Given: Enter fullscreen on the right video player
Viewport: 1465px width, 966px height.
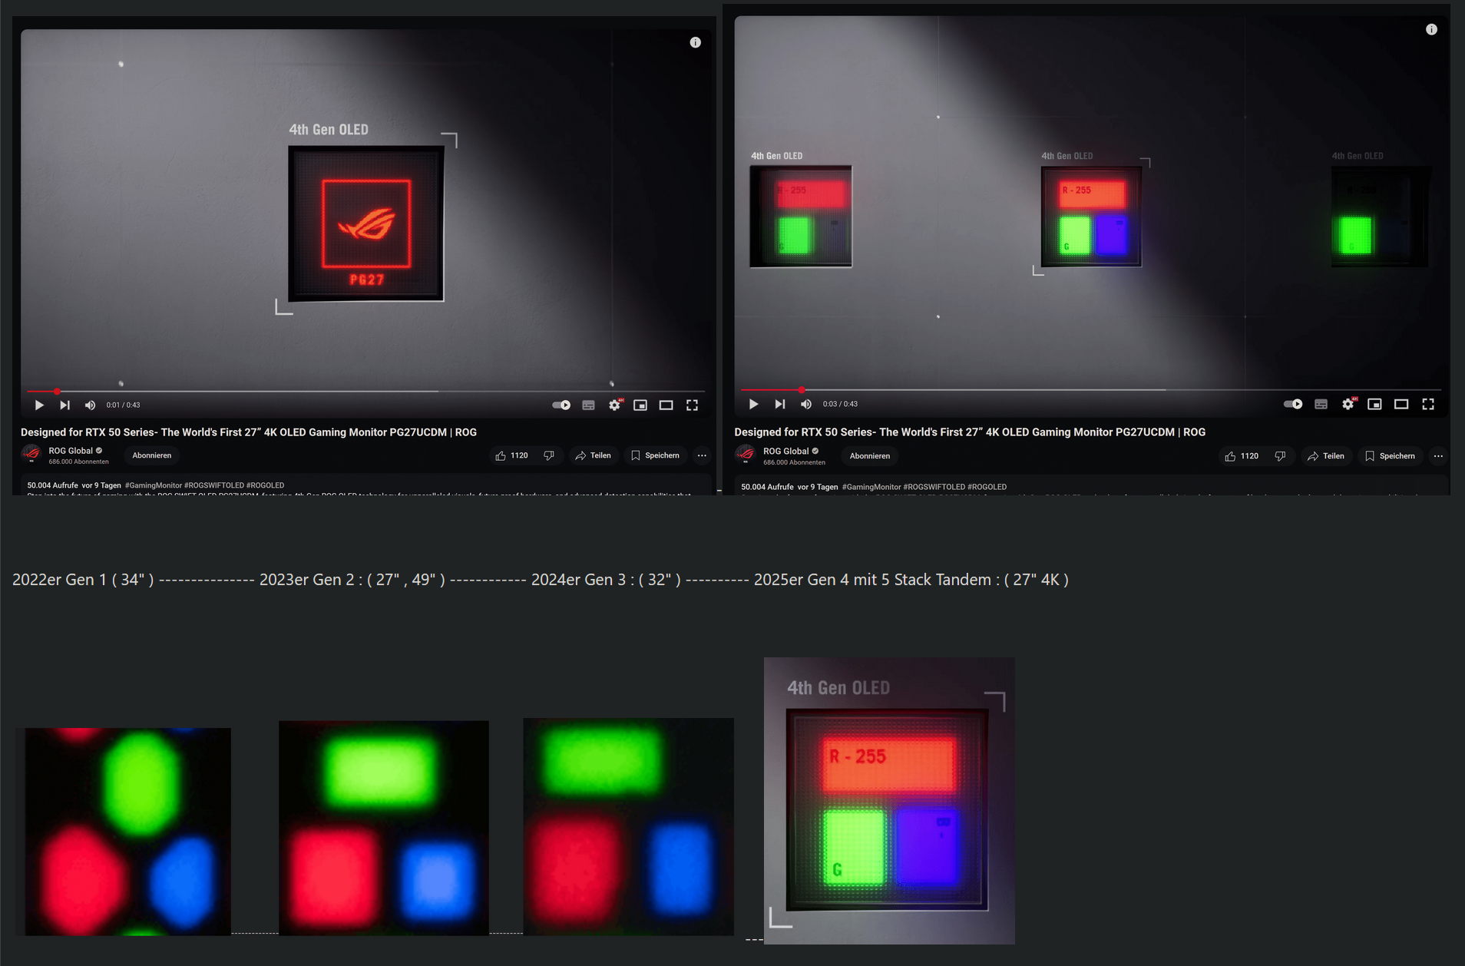Looking at the screenshot, I should pyautogui.click(x=1427, y=403).
